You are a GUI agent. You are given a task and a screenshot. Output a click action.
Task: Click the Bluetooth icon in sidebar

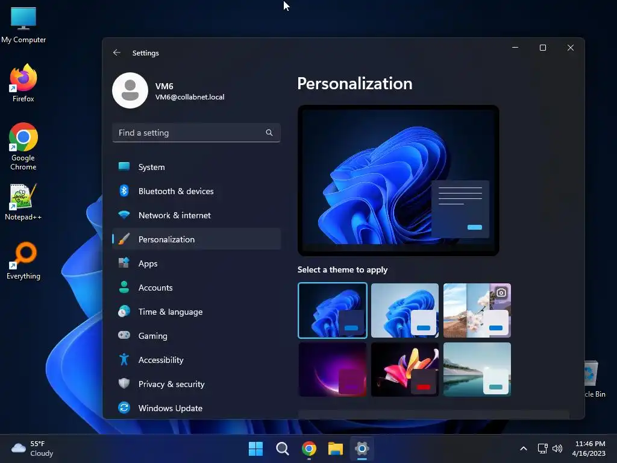(x=124, y=191)
